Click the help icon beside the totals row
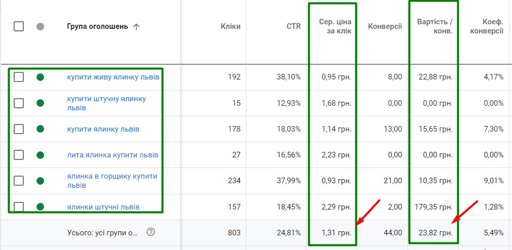Viewport: 512px width, 250px height. pyautogui.click(x=150, y=232)
